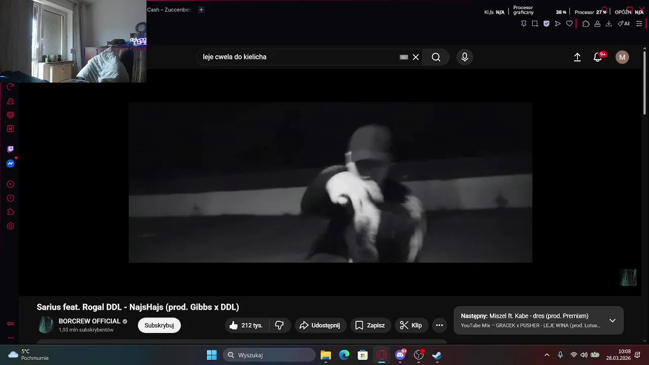Start voice search with microphone button
The height and width of the screenshot is (365, 649).
pyautogui.click(x=464, y=57)
